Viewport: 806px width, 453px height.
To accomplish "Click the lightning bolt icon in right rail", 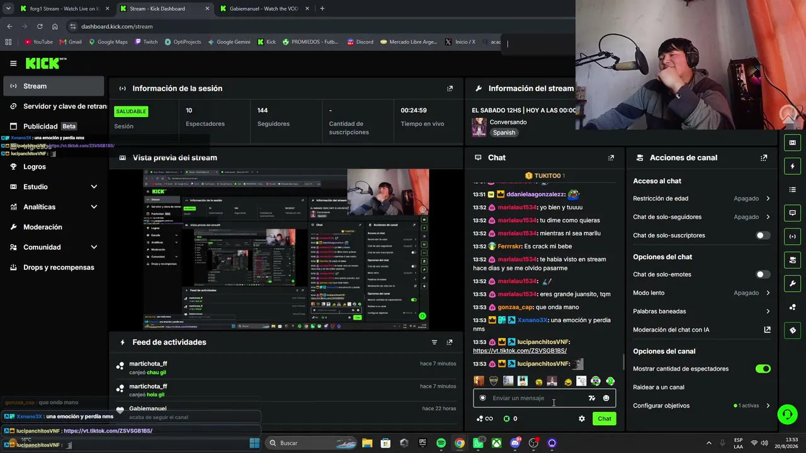I will [x=792, y=166].
